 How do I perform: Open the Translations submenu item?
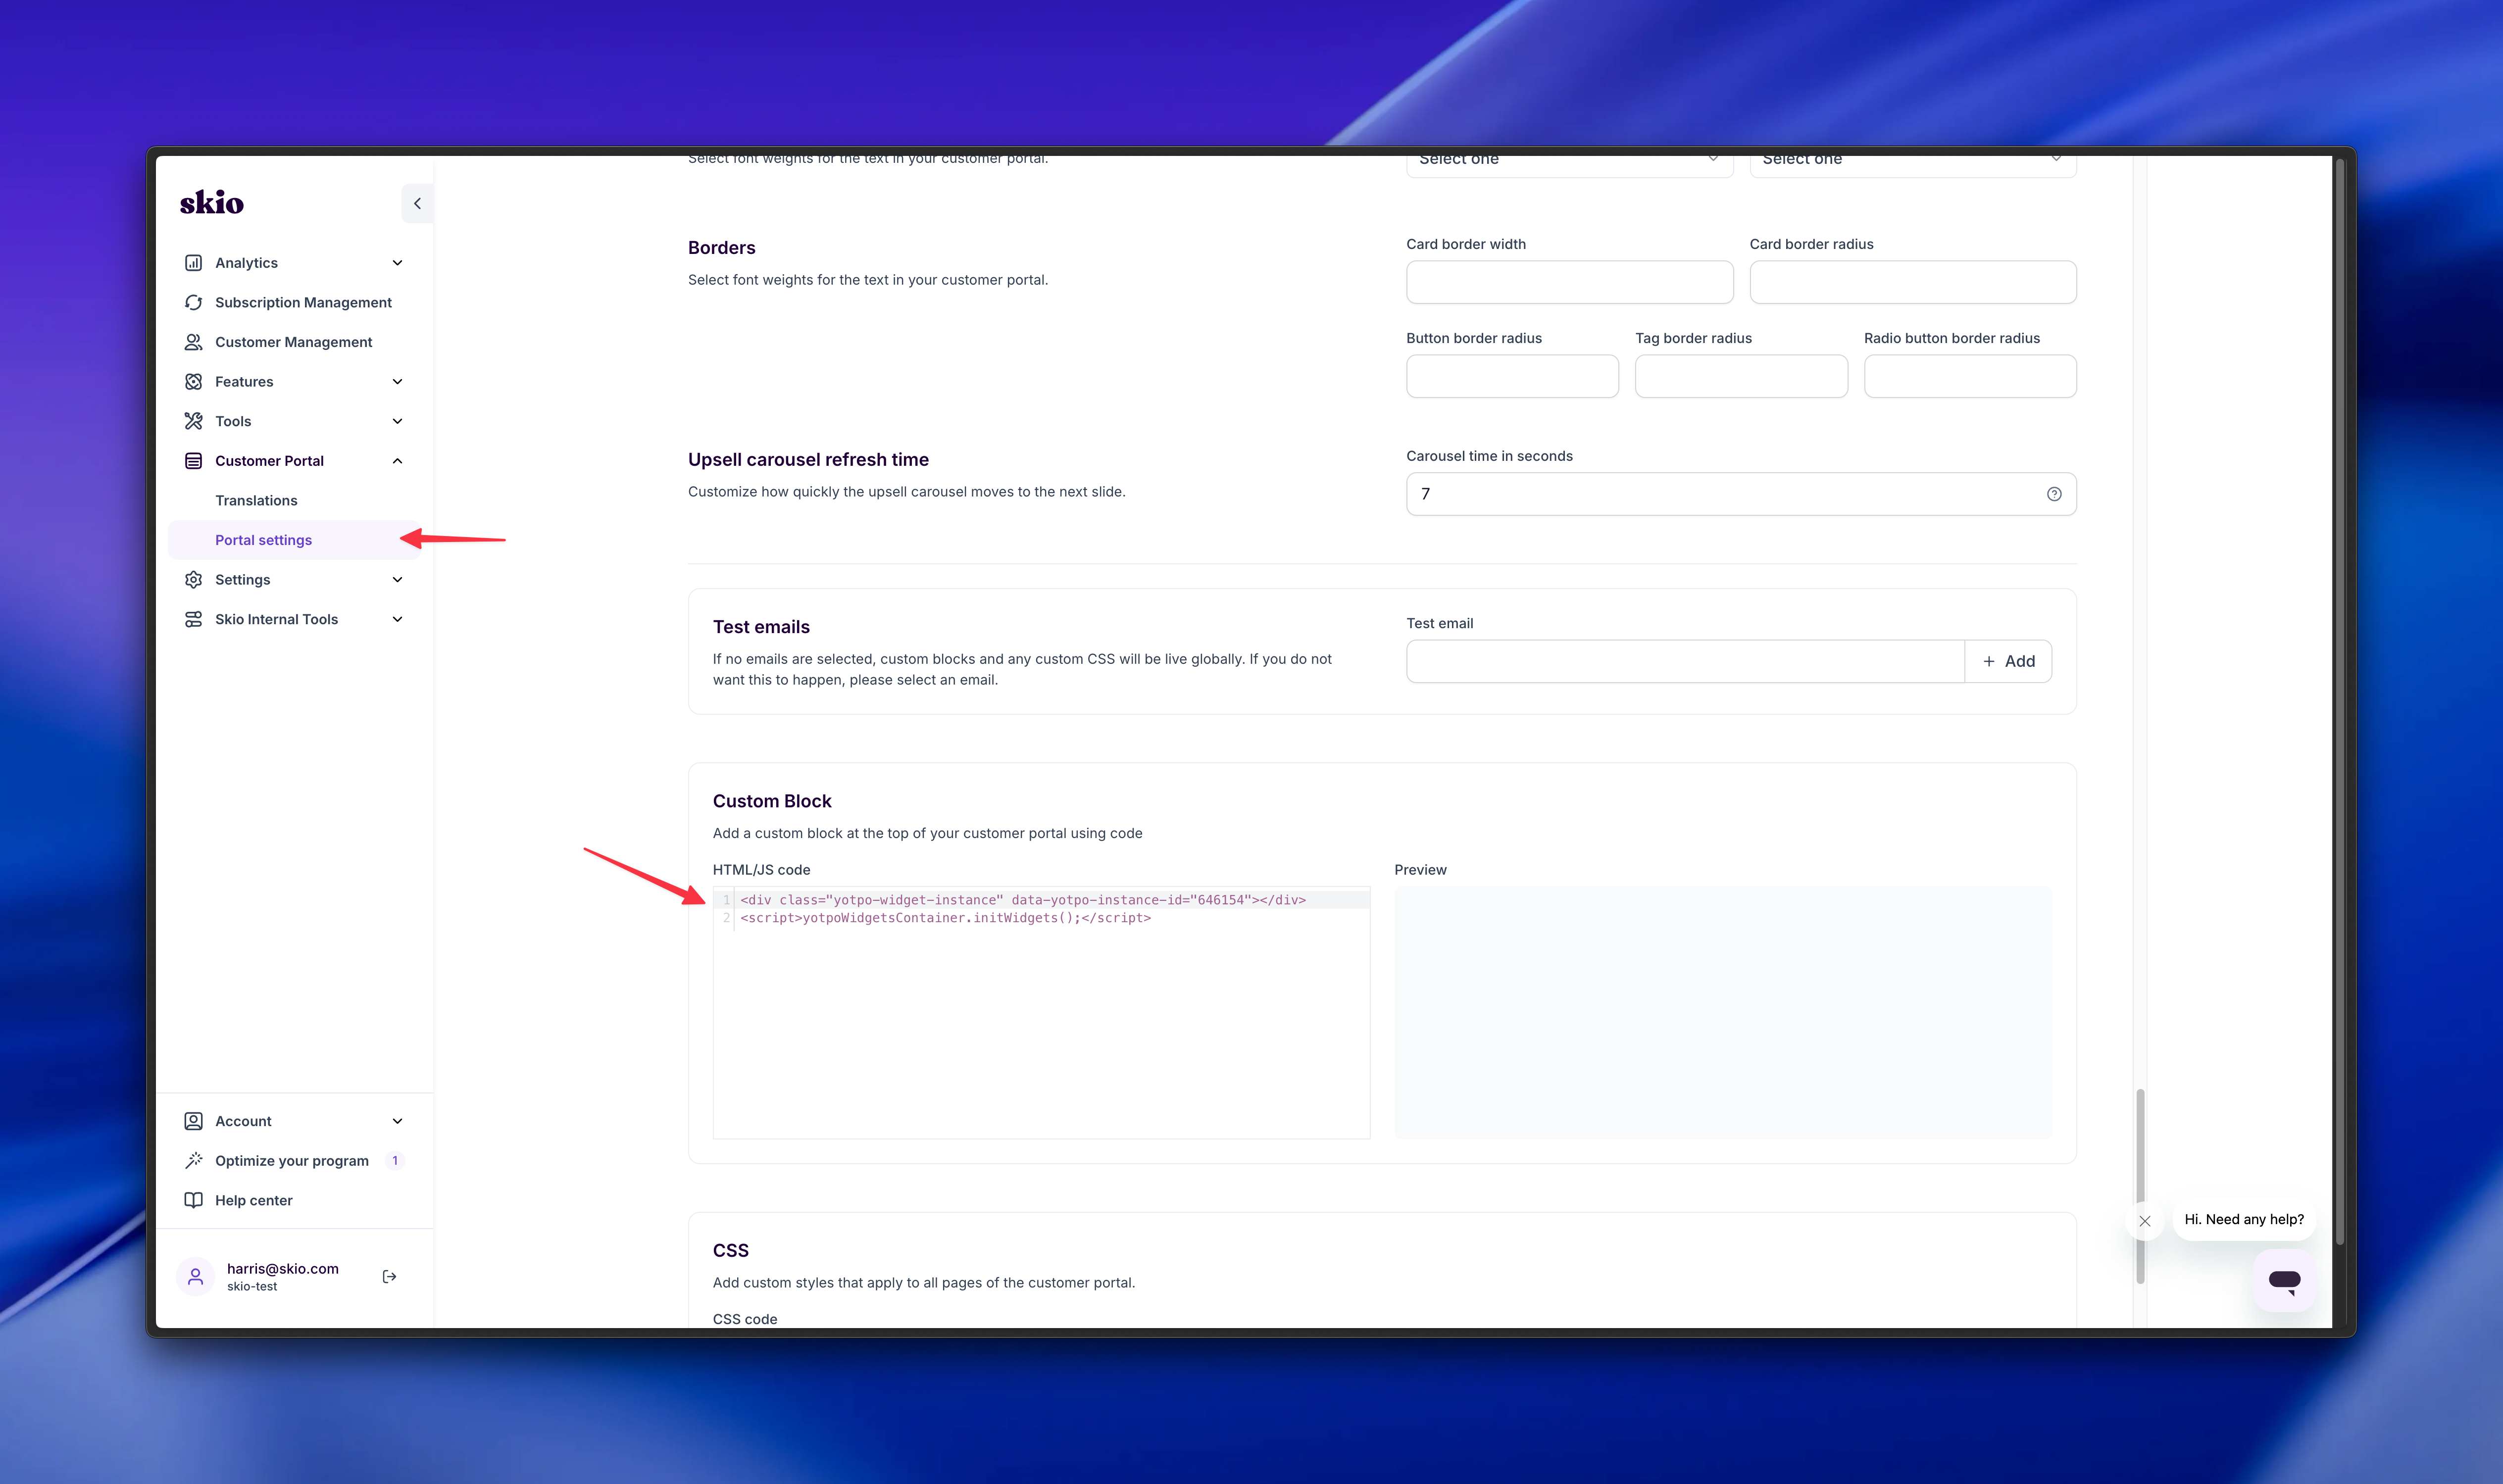(x=256, y=500)
